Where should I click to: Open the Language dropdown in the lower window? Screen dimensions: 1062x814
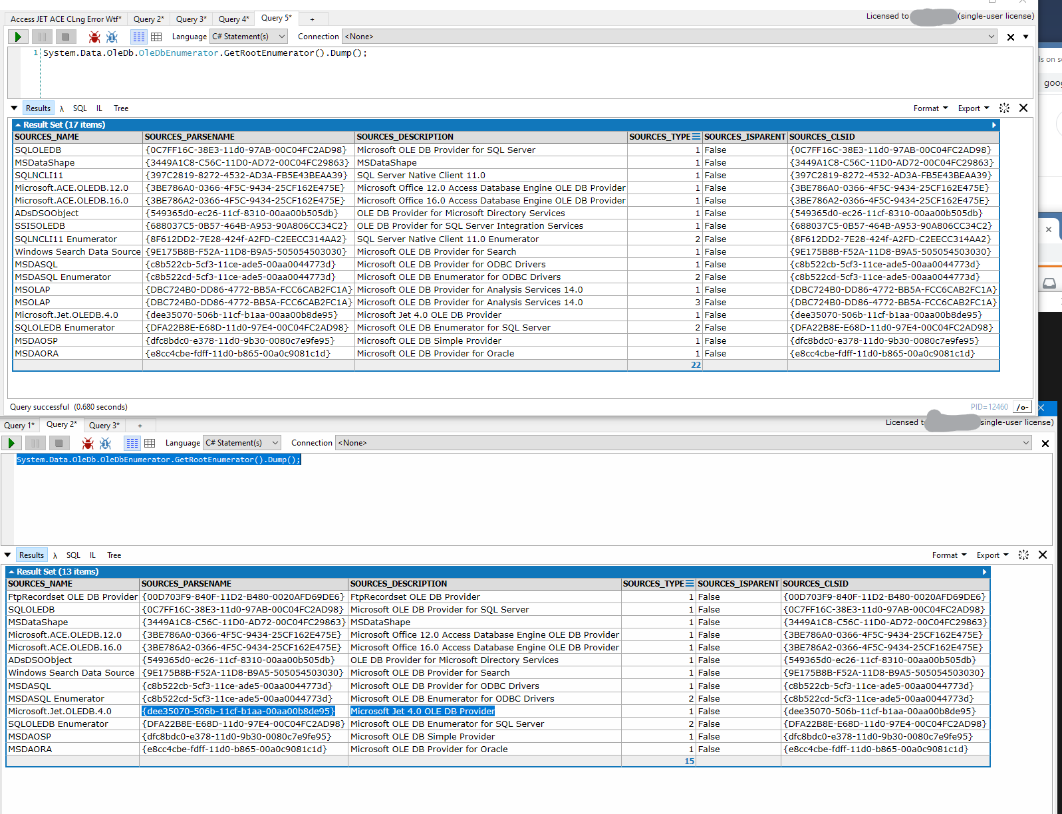tap(242, 443)
